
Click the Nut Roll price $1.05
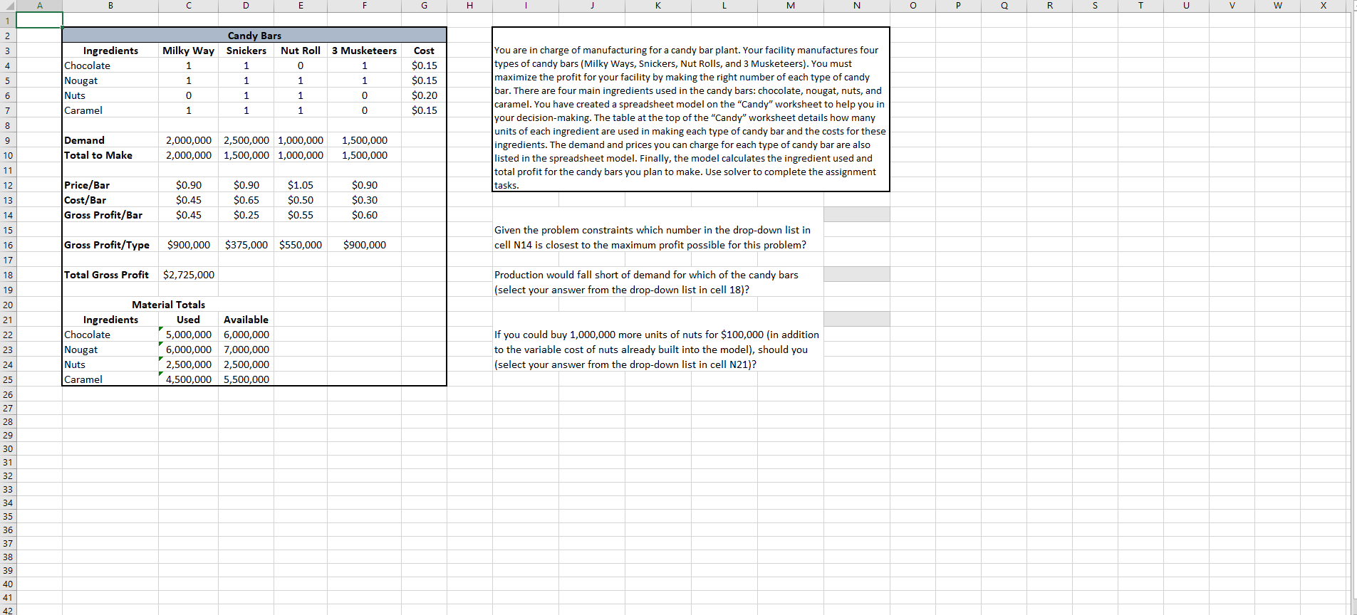pyautogui.click(x=300, y=185)
